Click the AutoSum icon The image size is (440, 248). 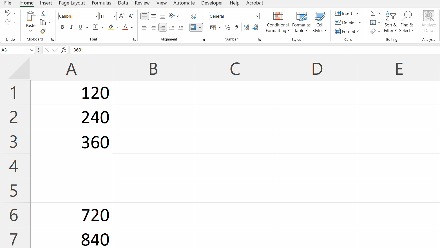[373, 13]
